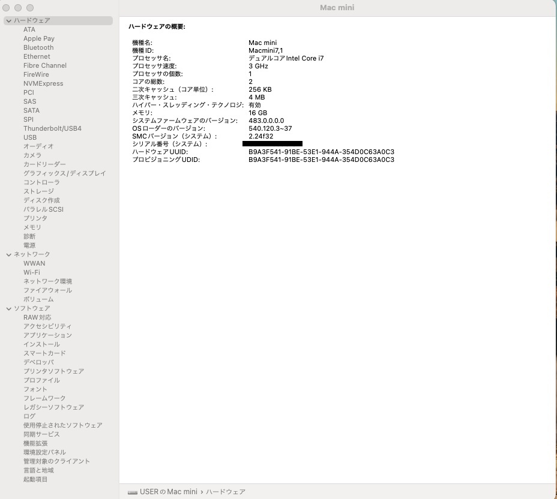Open 使用停止されたソフトウェア entry
This screenshot has height=499, width=557.
63,425
